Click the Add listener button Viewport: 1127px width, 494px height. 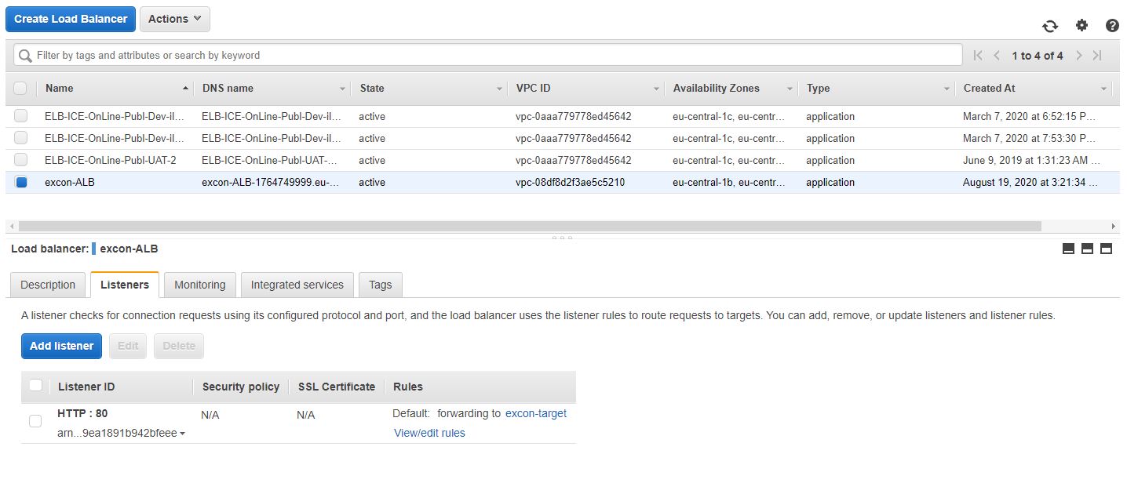click(61, 346)
